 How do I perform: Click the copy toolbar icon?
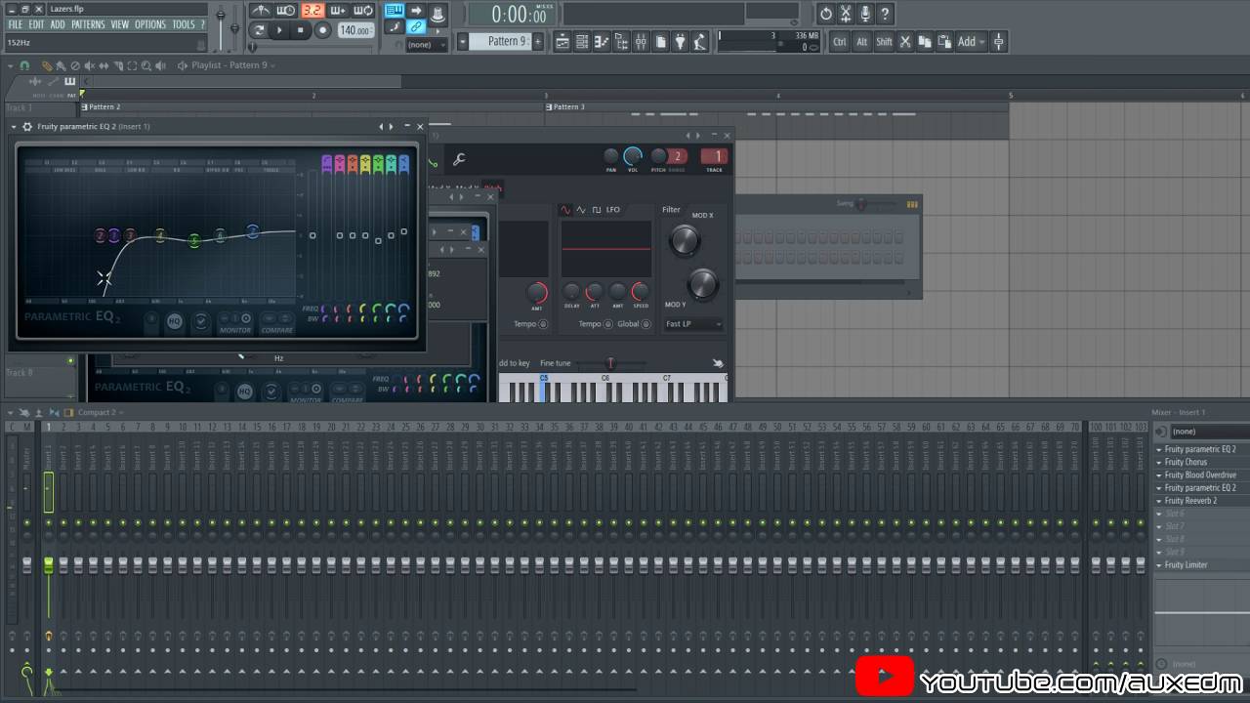tap(925, 42)
